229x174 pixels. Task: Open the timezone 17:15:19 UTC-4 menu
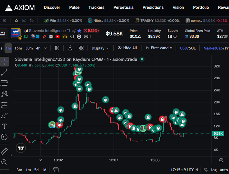tap(184, 170)
